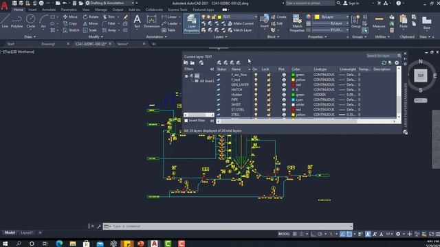Choose the Rotate command

[91, 16]
